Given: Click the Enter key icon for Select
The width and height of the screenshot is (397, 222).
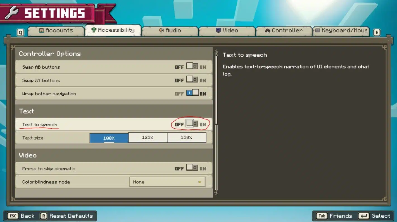Looking at the screenshot, I should tap(364, 216).
